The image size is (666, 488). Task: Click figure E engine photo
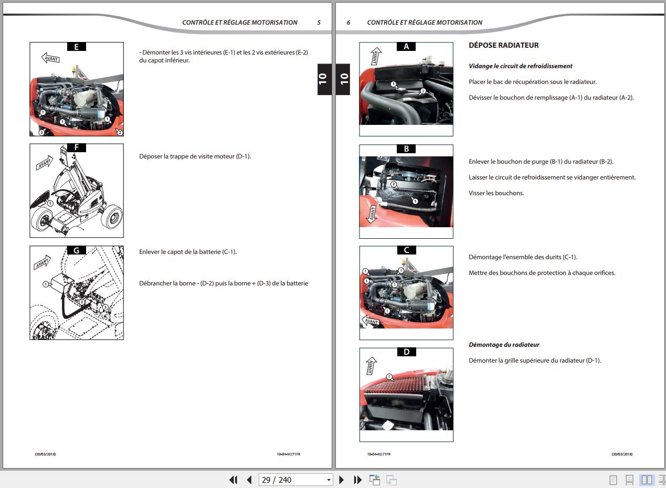[77, 89]
